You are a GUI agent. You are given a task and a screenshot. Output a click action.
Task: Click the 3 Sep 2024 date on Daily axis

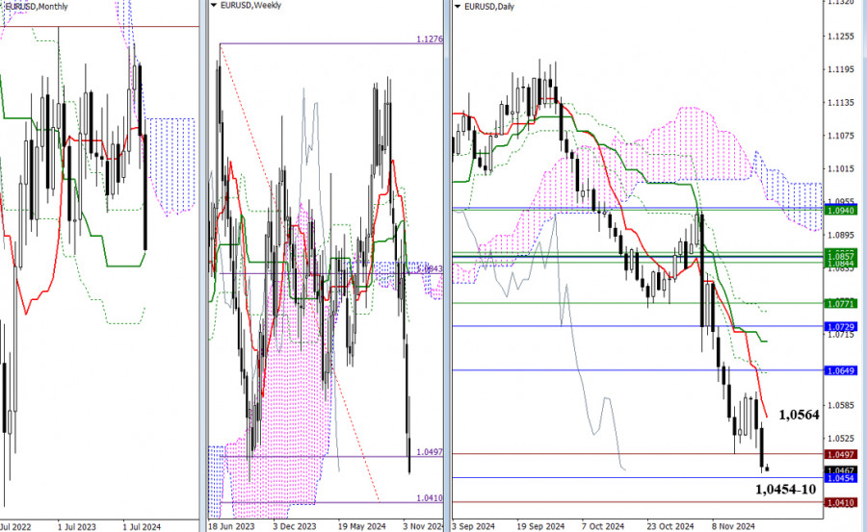tap(473, 526)
